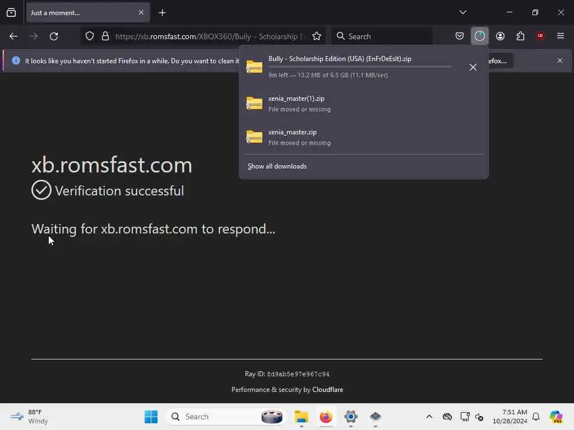Dismiss the Firefox refresh notification bar
This screenshot has width=574, height=430.
(x=560, y=60)
